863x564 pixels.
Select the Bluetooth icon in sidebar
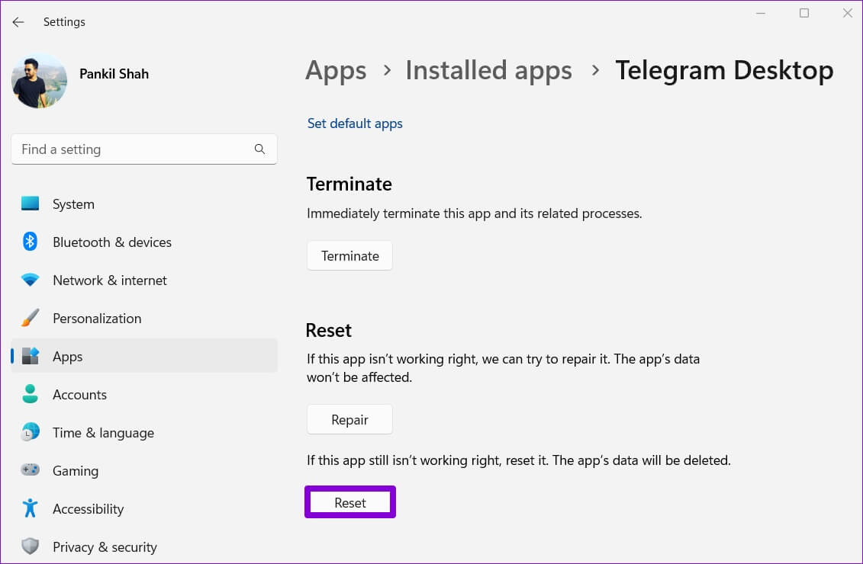tap(31, 242)
